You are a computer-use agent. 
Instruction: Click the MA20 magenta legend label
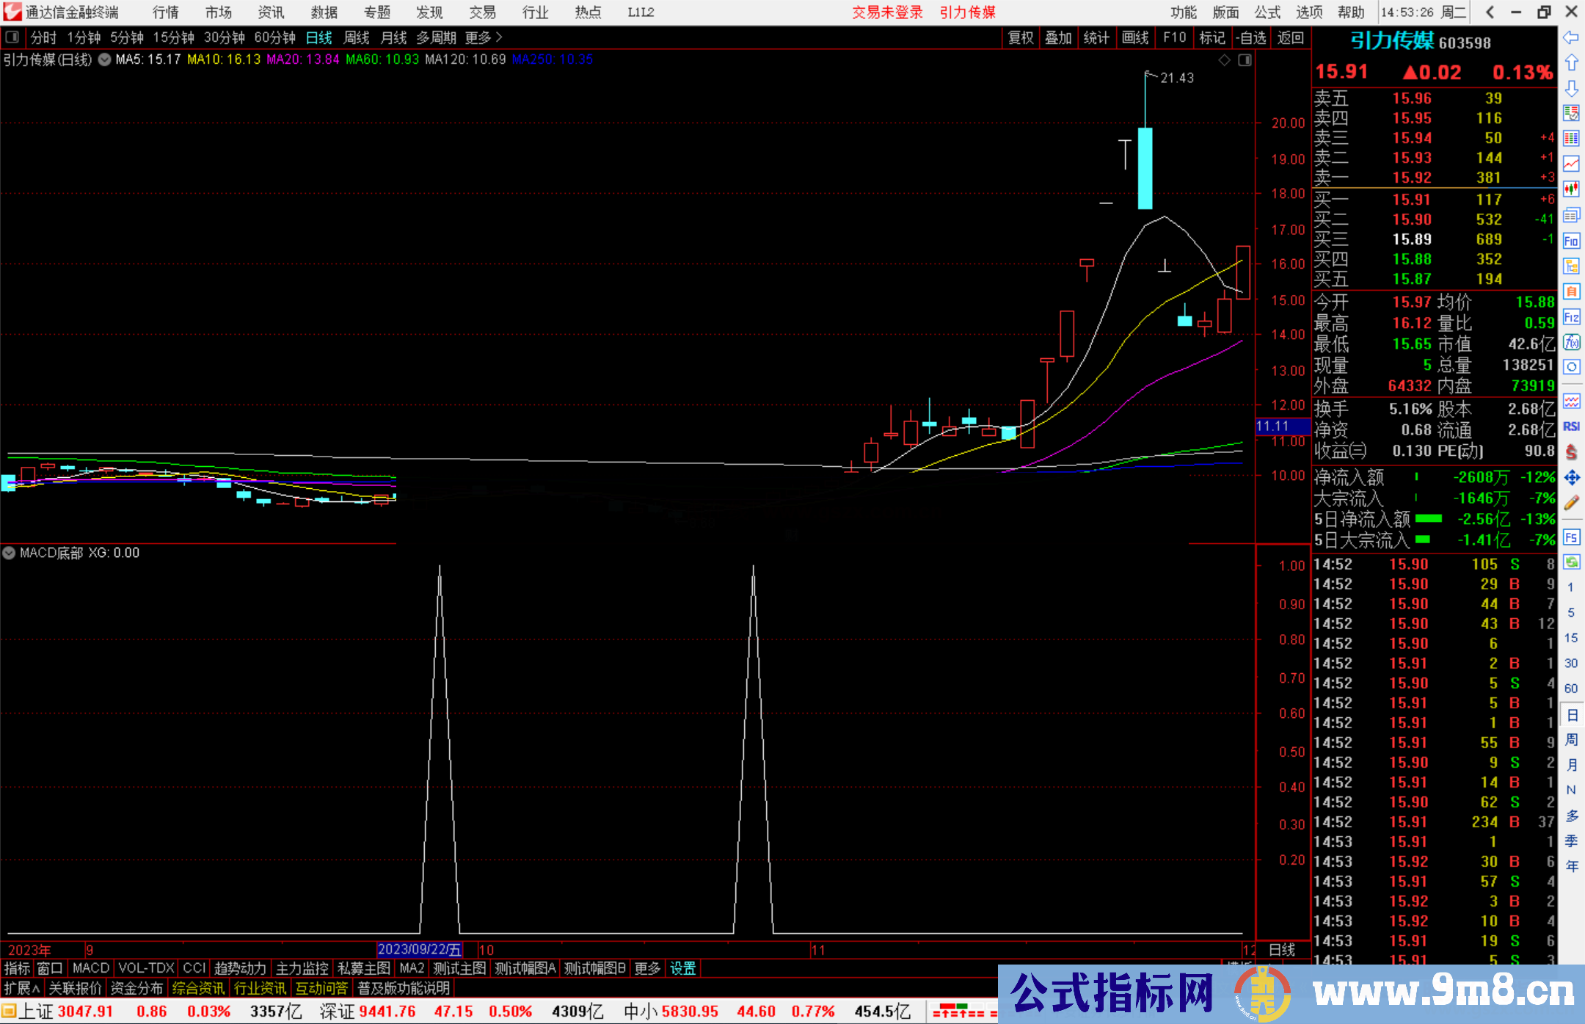click(302, 59)
